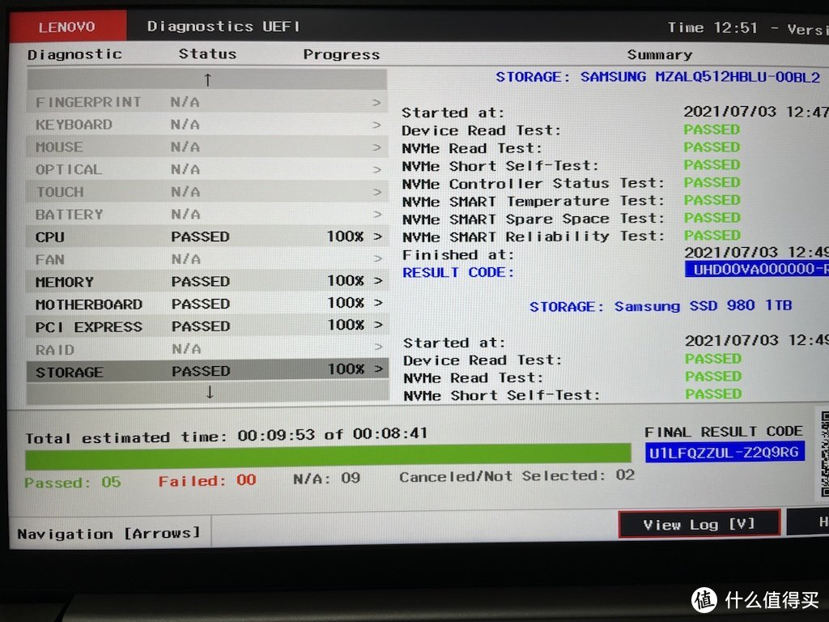Click the 'Summary' column header
Screen dimensions: 829x622
coord(659,54)
